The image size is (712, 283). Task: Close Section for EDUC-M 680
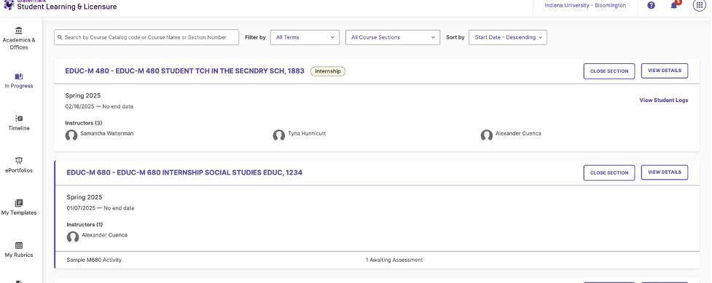point(609,173)
